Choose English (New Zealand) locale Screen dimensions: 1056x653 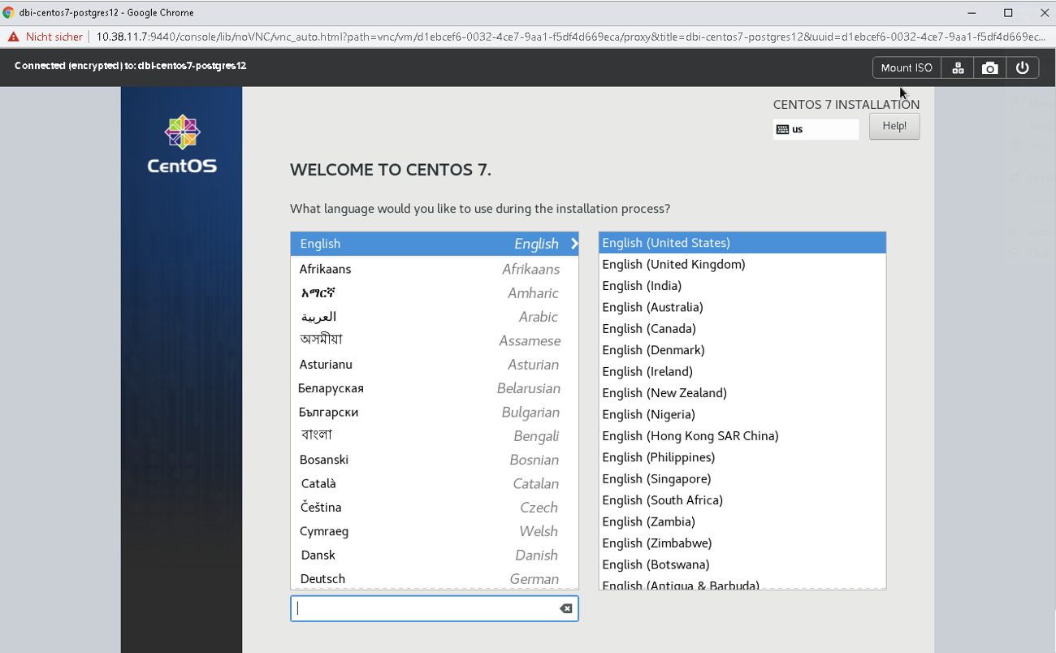pyautogui.click(x=742, y=393)
